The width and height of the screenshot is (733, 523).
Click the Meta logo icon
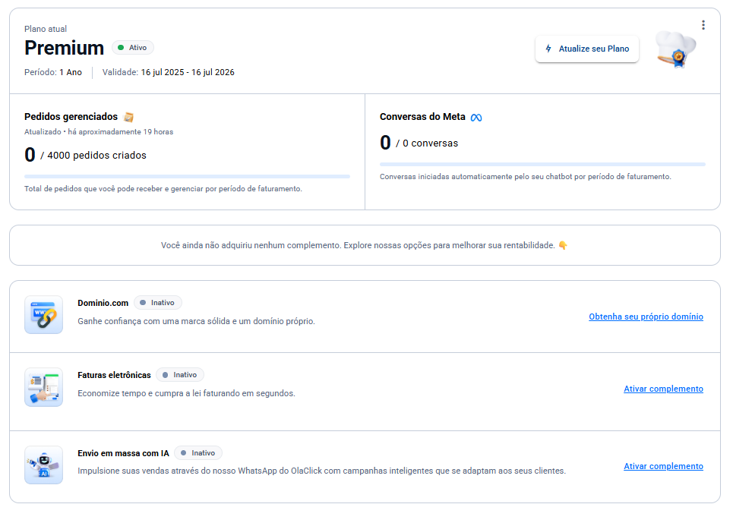click(x=476, y=117)
